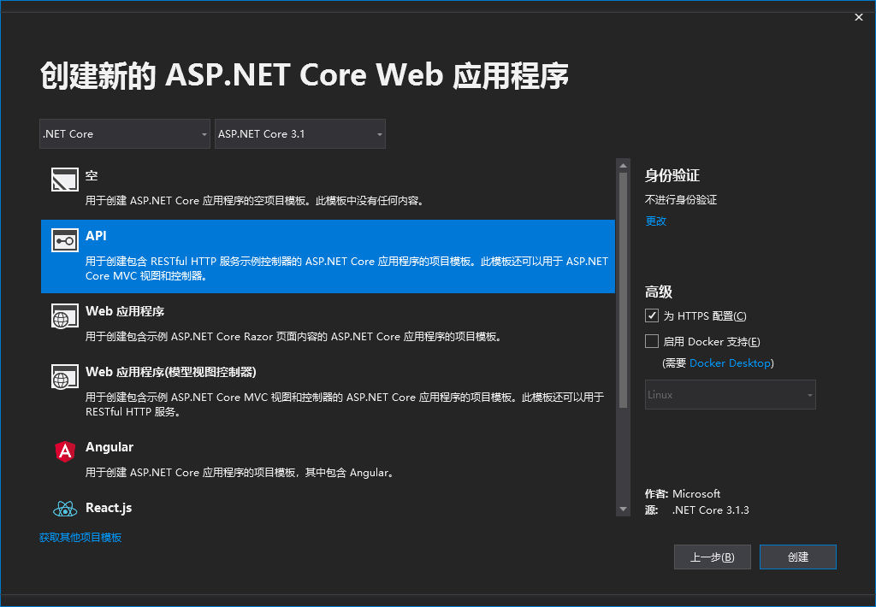Click the API template icon
876x607 pixels.
click(x=64, y=240)
